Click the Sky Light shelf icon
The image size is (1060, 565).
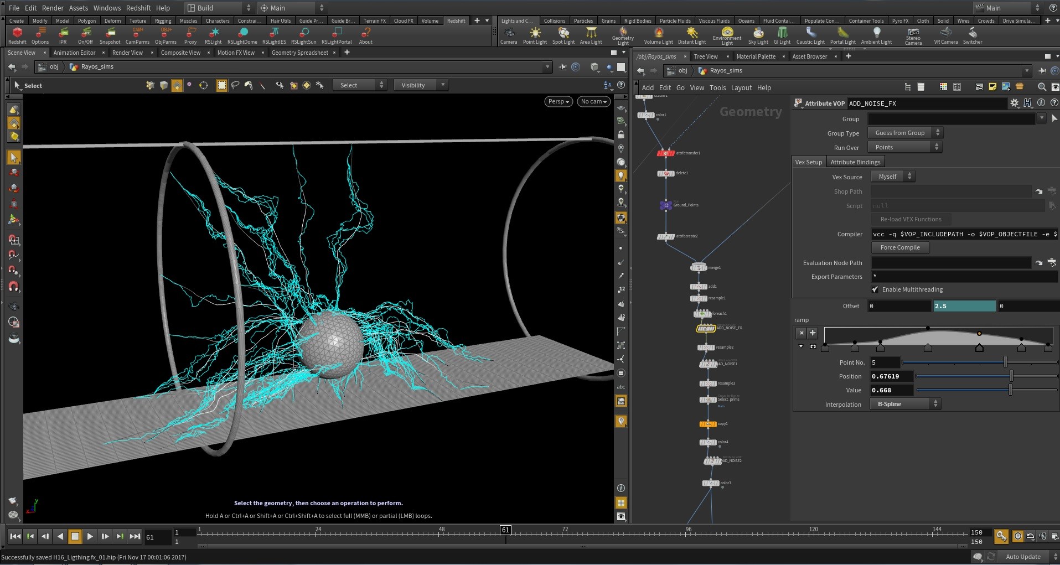coord(758,33)
